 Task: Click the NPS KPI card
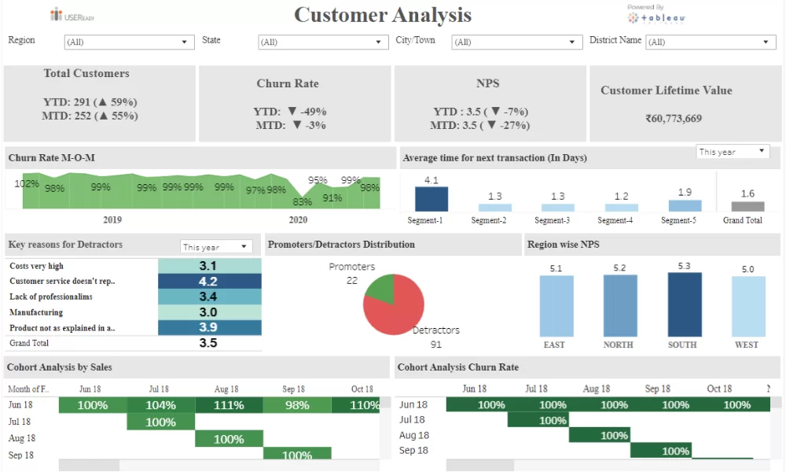tap(490, 103)
